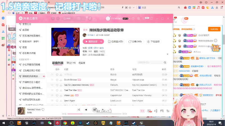
Task: Switch to mini player mode icon
Action: (152, 18)
